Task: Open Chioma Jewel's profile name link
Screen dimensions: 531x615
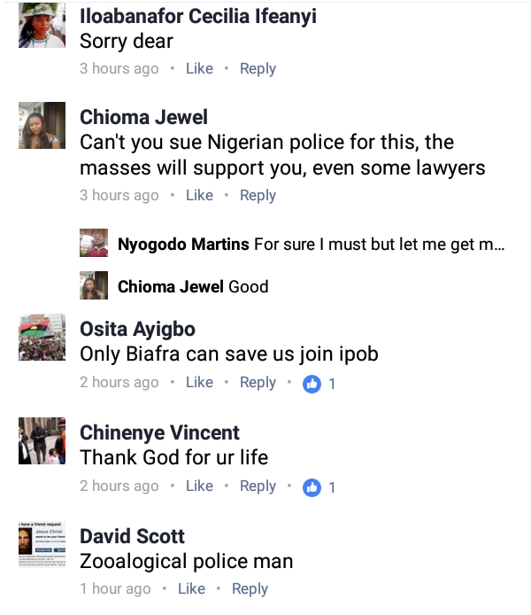Action: click(143, 117)
